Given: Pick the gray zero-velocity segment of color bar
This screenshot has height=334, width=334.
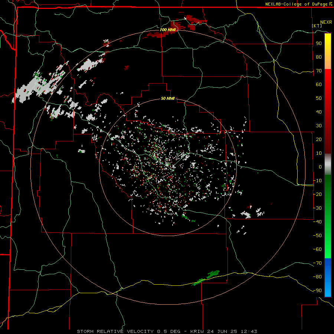Looking at the screenshot, I should pos(328,164).
